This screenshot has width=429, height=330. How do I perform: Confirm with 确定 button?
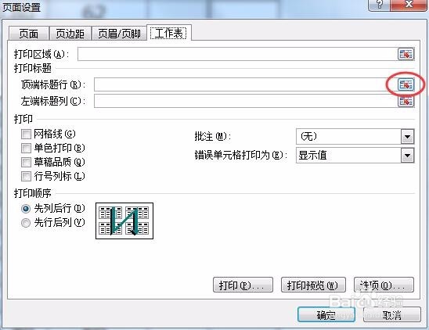click(x=326, y=314)
